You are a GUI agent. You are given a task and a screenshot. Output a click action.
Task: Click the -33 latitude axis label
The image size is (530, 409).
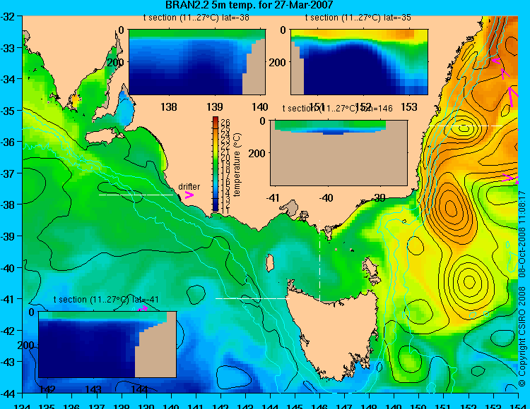(8, 48)
